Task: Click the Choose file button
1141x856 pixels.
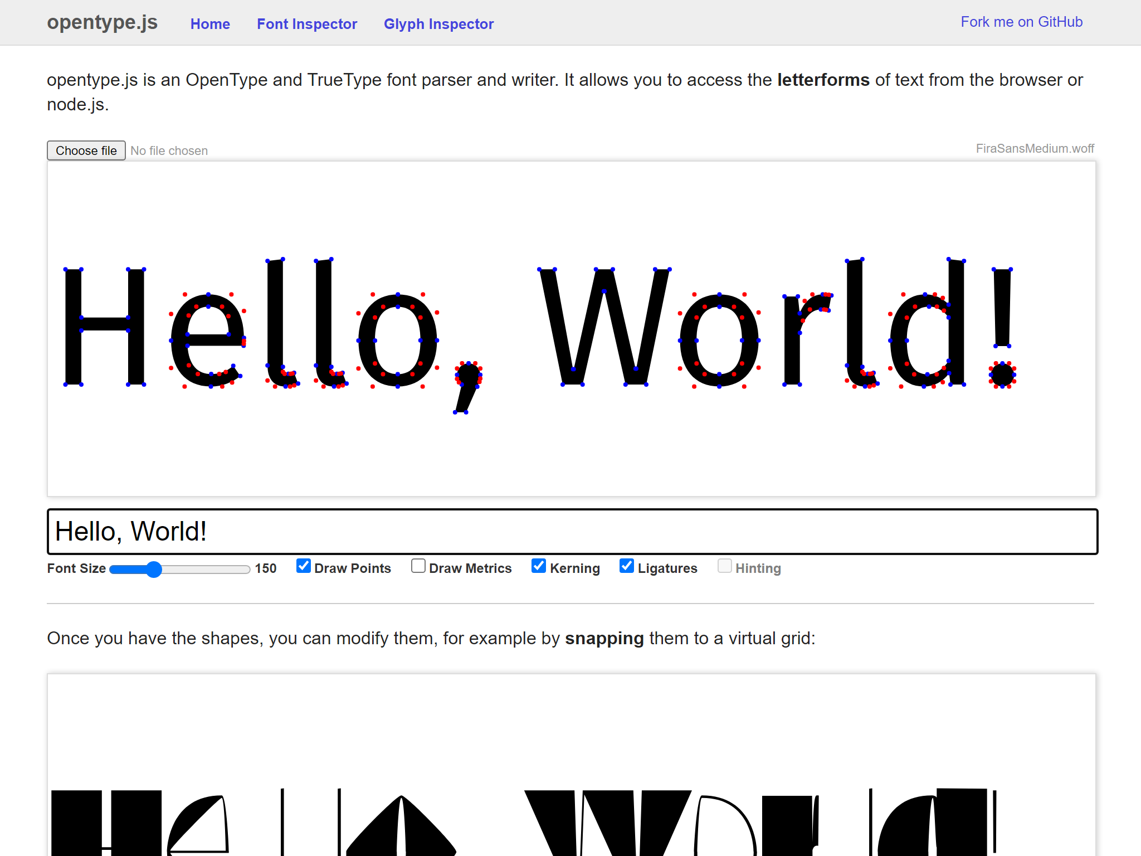Action: [86, 150]
